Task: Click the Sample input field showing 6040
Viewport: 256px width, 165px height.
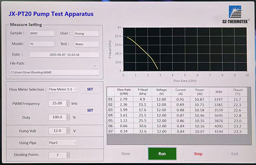Action: (42, 33)
